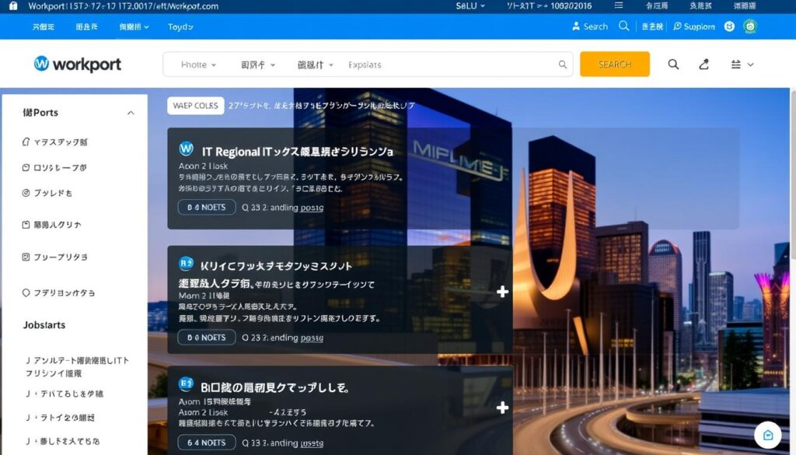Open the chat widget icon bottom right

tap(767, 436)
